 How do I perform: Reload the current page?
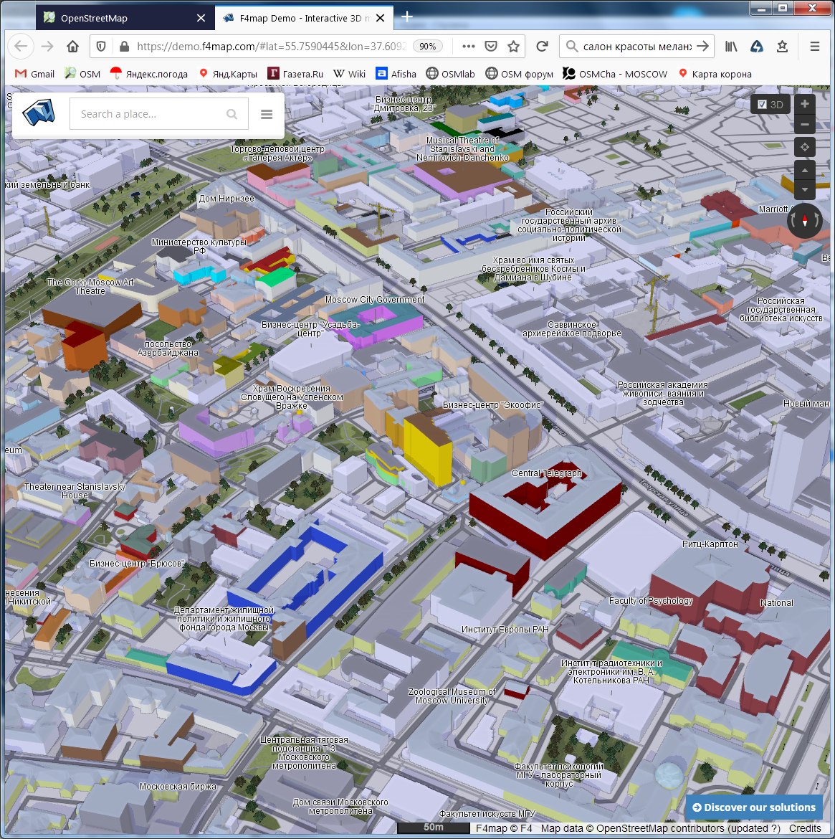[542, 47]
